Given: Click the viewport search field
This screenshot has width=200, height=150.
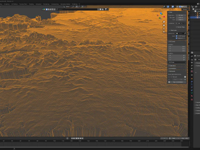Looking at the screenshot, I should (x=77, y=9).
